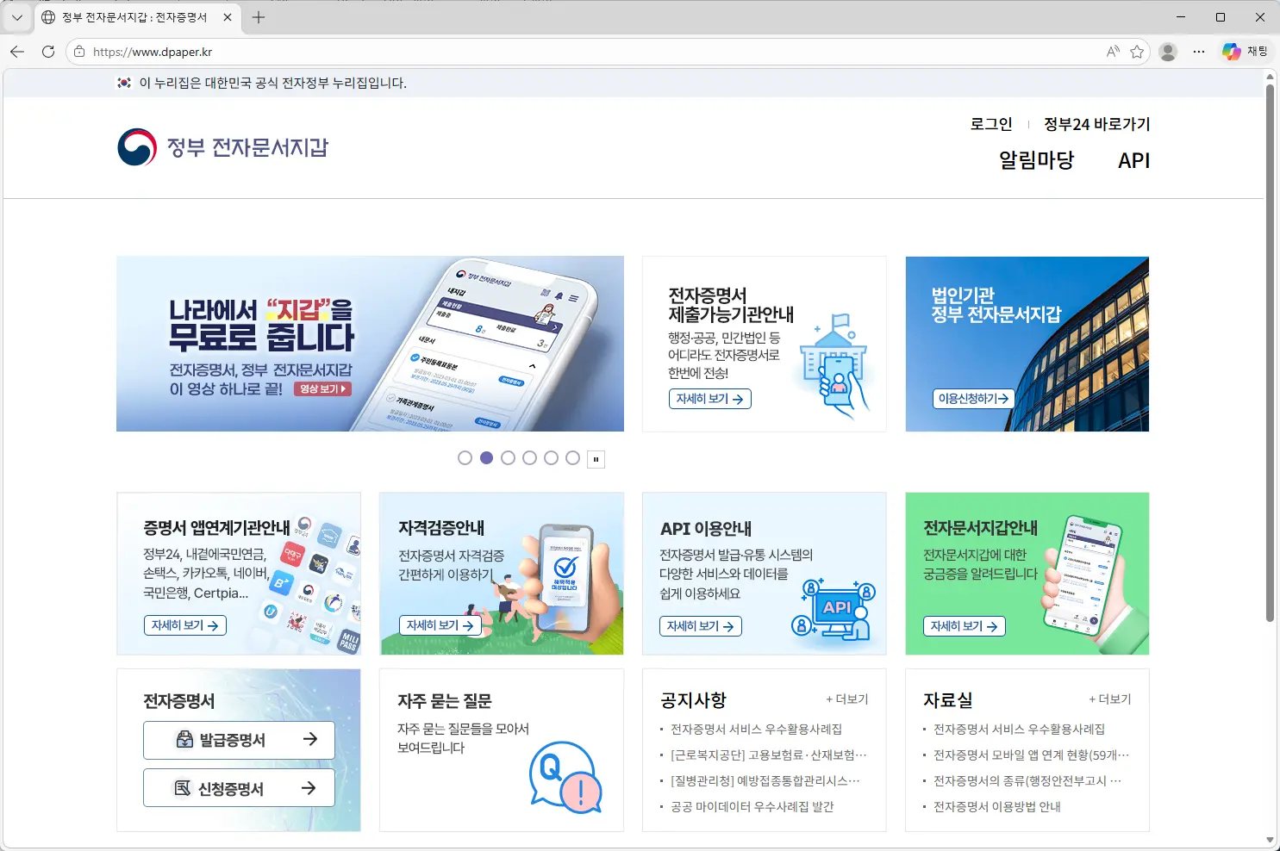Select the first carousel indicator dot

[465, 457]
